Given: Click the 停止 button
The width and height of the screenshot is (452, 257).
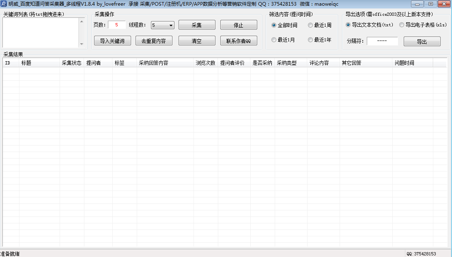Looking at the screenshot, I should point(239,25).
